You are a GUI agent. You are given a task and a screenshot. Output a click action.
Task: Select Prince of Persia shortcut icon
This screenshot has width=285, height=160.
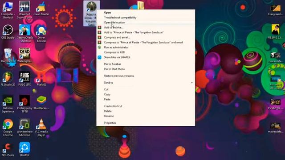(x=91, y=13)
